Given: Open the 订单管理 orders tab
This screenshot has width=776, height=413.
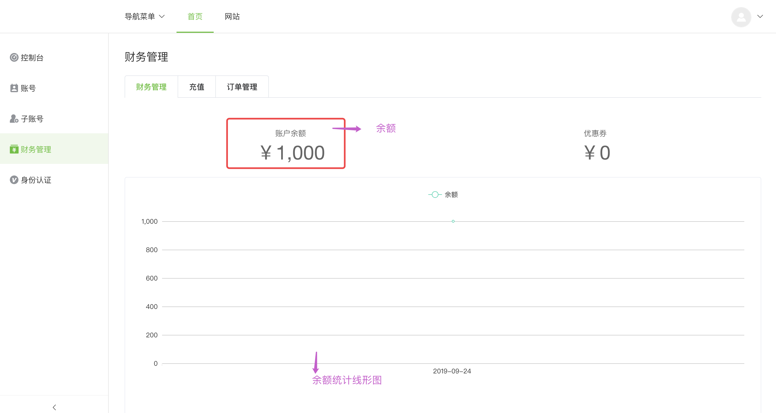Looking at the screenshot, I should (242, 87).
